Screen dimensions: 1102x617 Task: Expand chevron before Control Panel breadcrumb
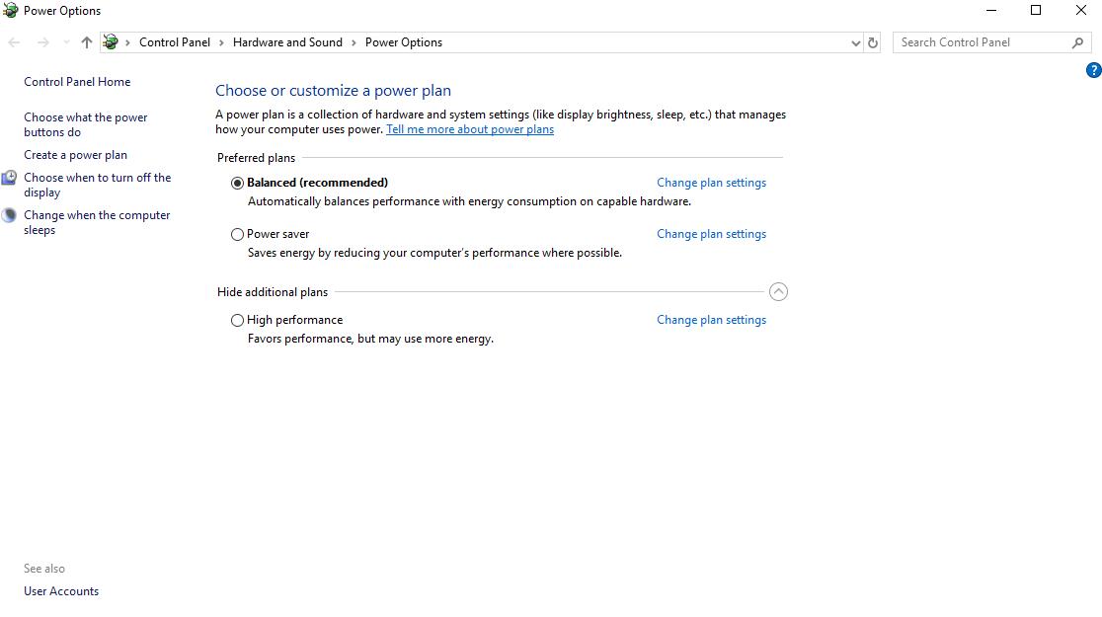pyautogui.click(x=128, y=42)
